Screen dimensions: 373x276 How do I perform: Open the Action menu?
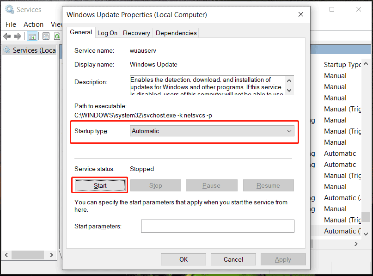tap(33, 24)
